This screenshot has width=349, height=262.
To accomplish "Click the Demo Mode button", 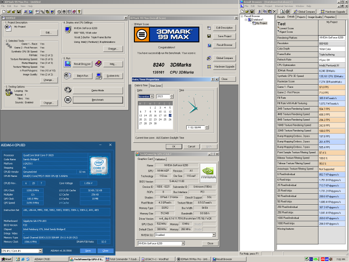I will 98,90.
